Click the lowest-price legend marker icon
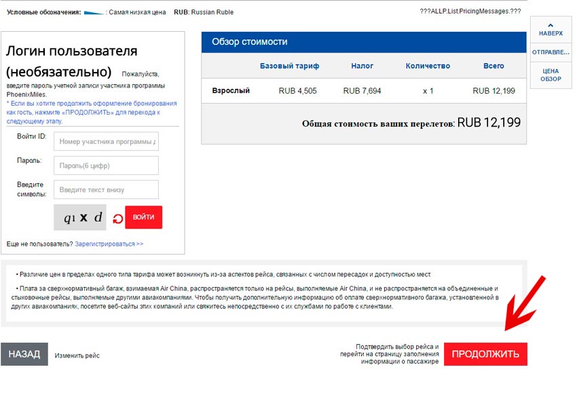577x399 pixels. point(94,12)
